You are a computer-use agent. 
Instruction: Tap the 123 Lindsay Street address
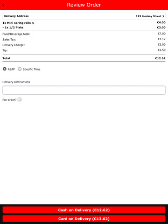pyautogui.click(x=148, y=16)
